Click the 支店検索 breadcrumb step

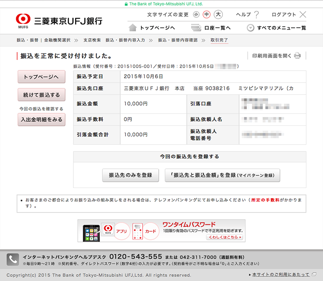point(92,40)
